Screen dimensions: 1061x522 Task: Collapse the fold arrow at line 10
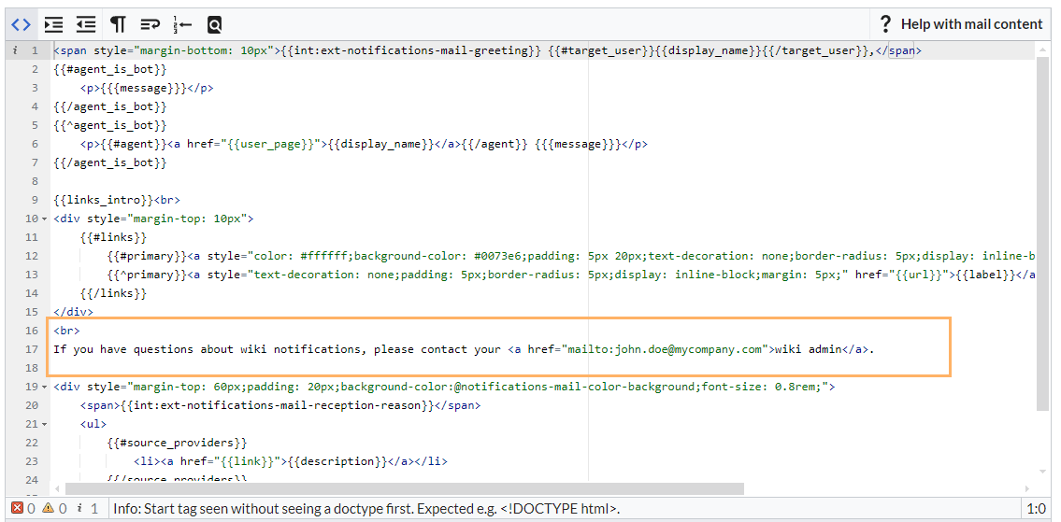pyautogui.click(x=45, y=219)
